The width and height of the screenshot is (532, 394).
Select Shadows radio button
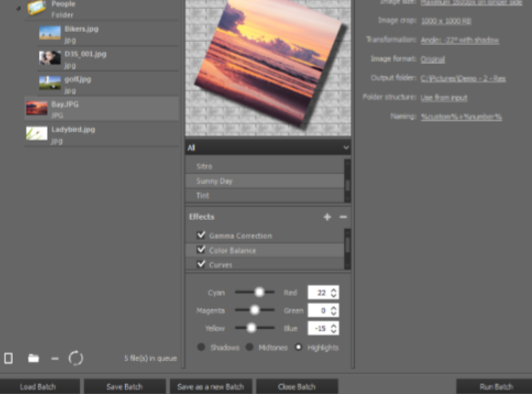click(201, 347)
